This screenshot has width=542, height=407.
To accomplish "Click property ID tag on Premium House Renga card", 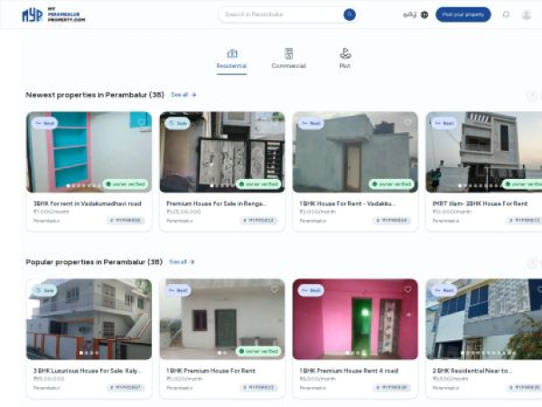I will point(258,220).
